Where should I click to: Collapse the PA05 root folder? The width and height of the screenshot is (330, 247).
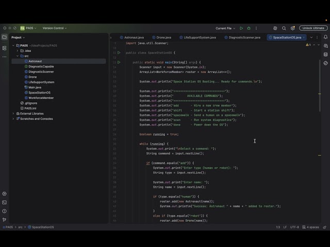tap(13, 46)
